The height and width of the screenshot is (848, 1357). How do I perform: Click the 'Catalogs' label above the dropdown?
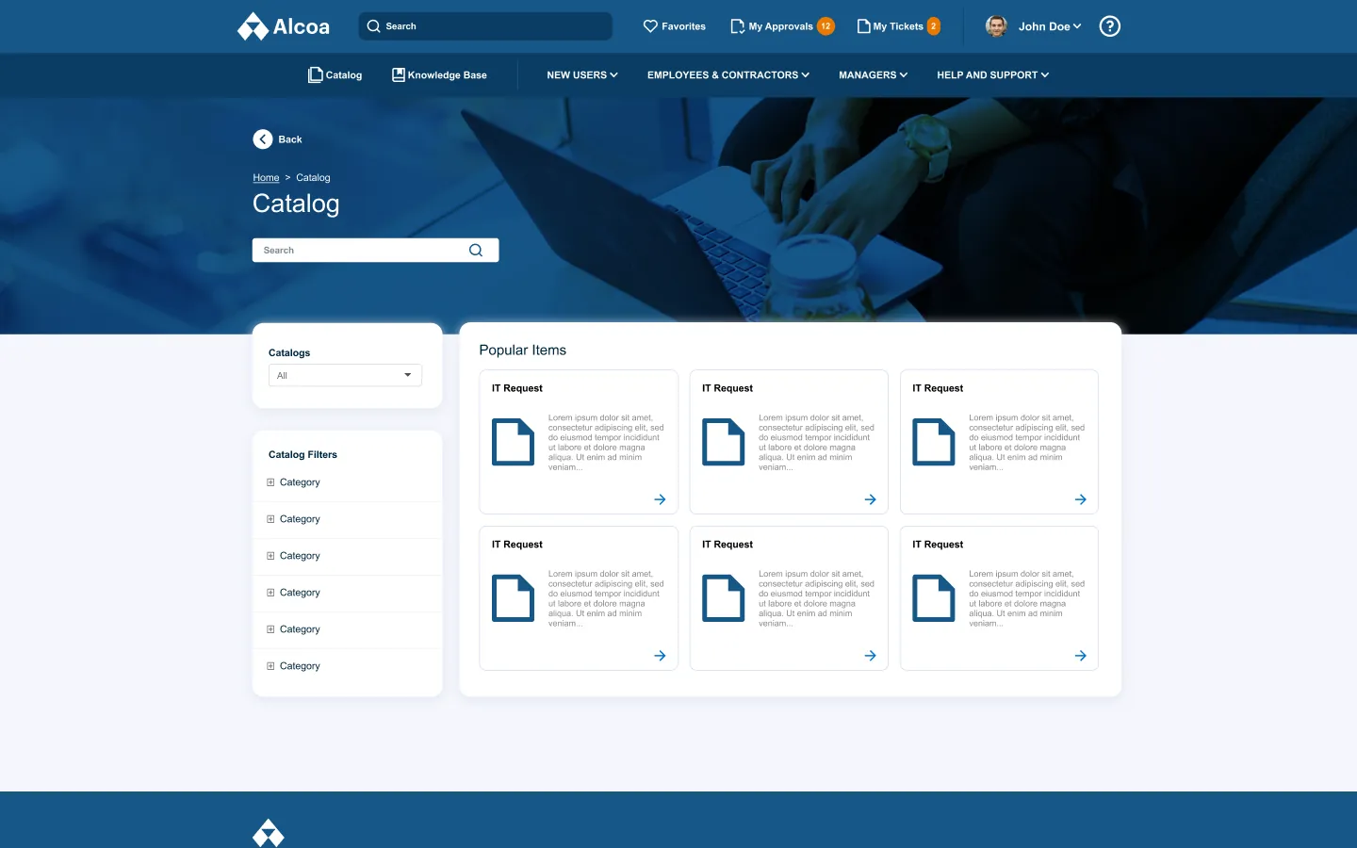point(289,353)
